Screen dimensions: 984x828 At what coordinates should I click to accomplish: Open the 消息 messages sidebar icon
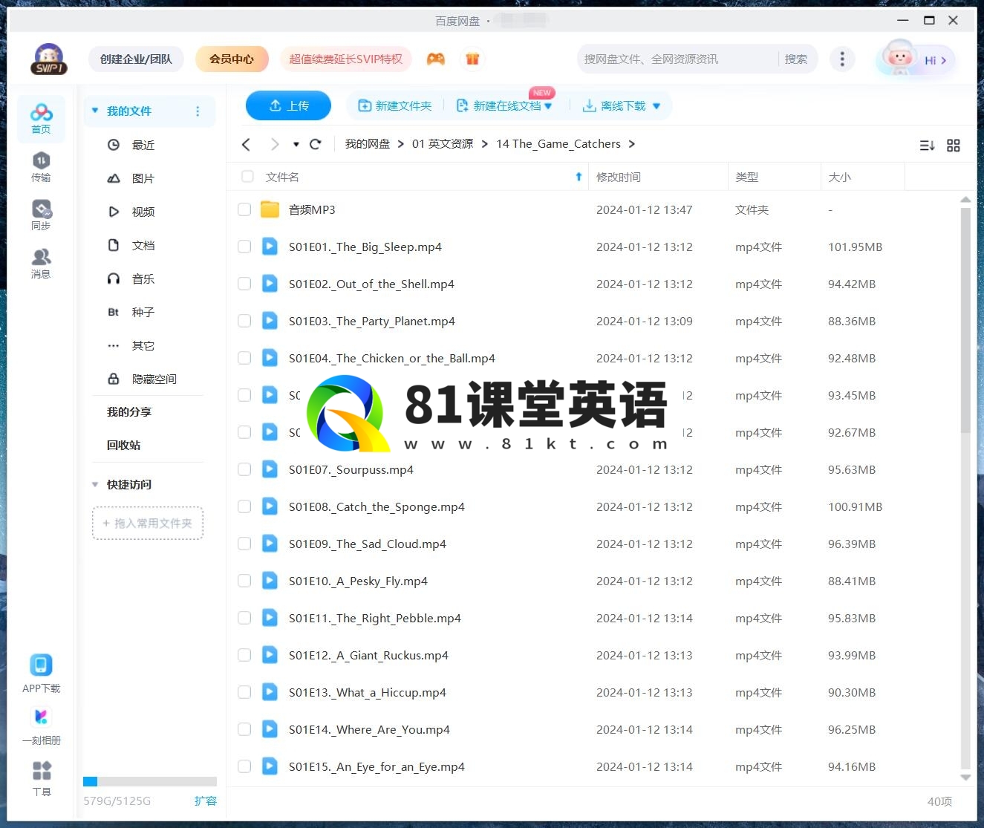tap(41, 263)
